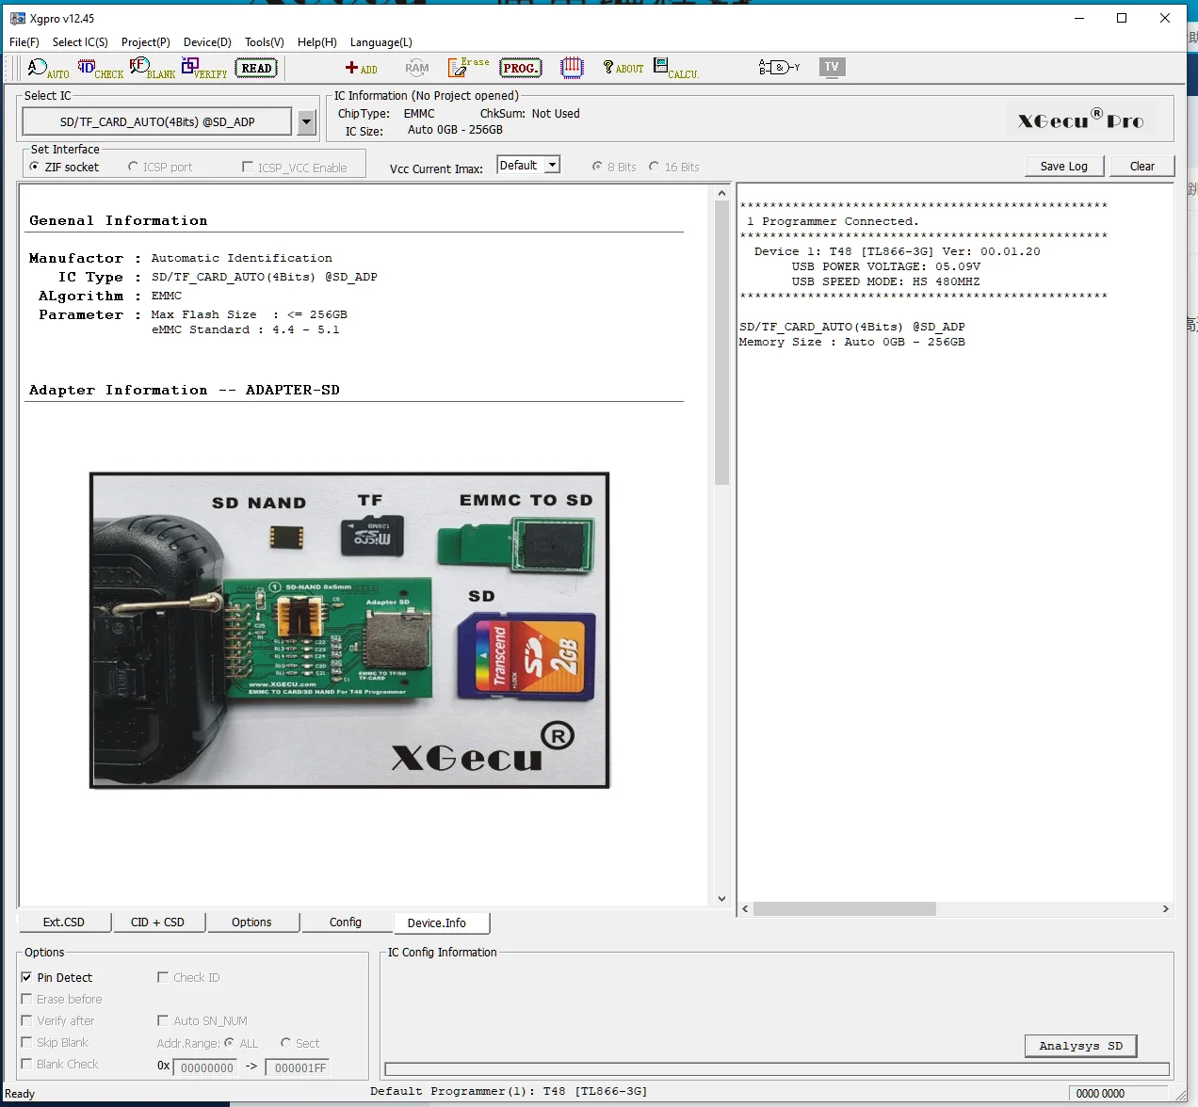The height and width of the screenshot is (1107, 1198).
Task: Click the Clear log button
Action: (x=1141, y=166)
